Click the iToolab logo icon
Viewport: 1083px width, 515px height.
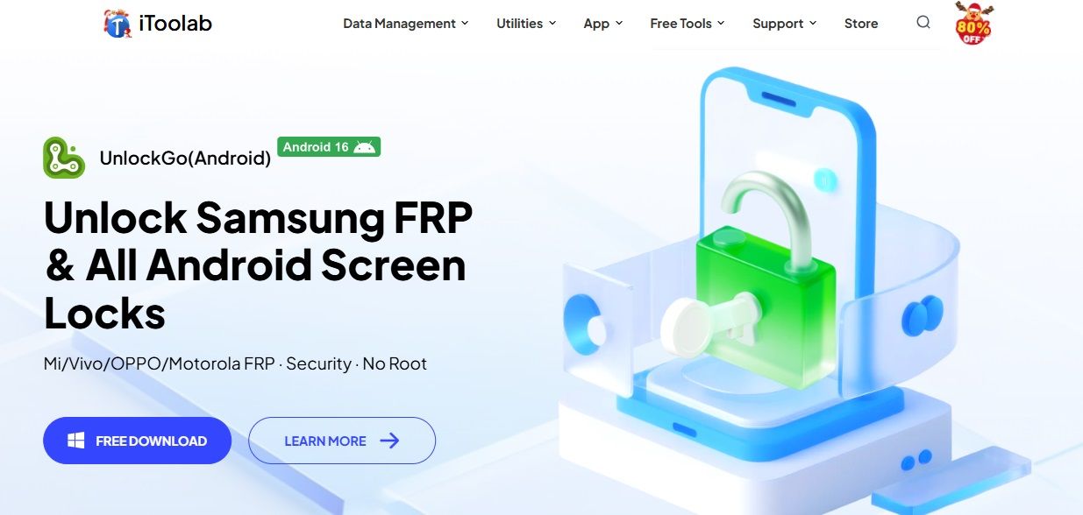click(x=116, y=24)
